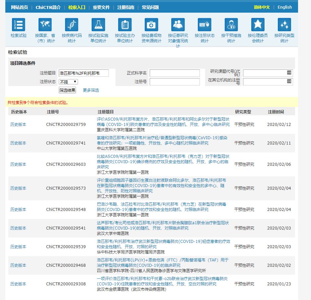Open 历史版本 for ChiCTR2000029603
Screen dimensions: 311x300
[18, 164]
